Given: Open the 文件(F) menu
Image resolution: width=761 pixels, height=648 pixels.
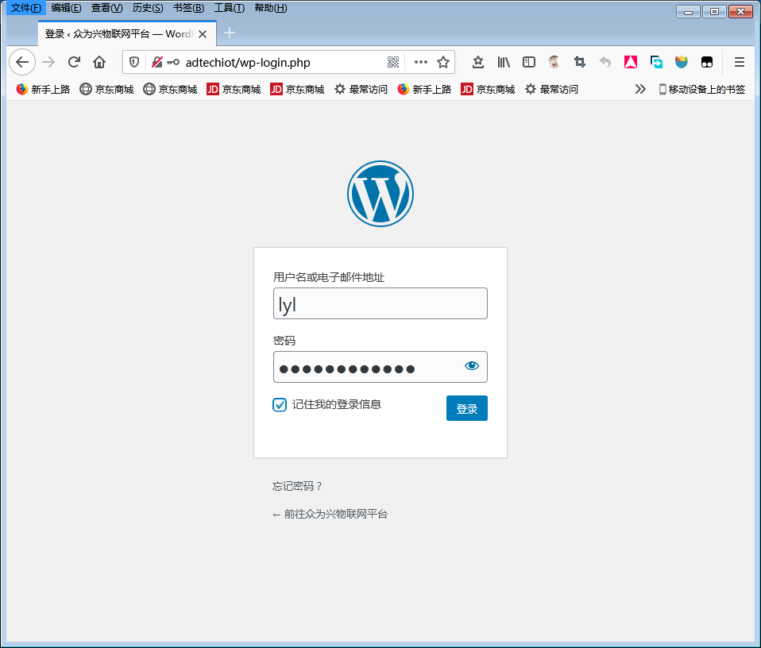Looking at the screenshot, I should pyautogui.click(x=25, y=8).
